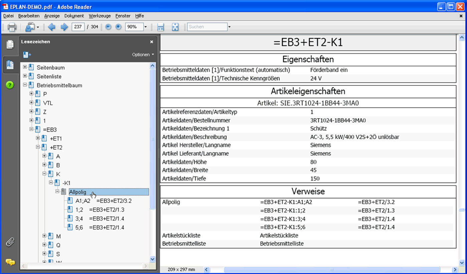Click the fit width scrolling icon

click(161, 27)
